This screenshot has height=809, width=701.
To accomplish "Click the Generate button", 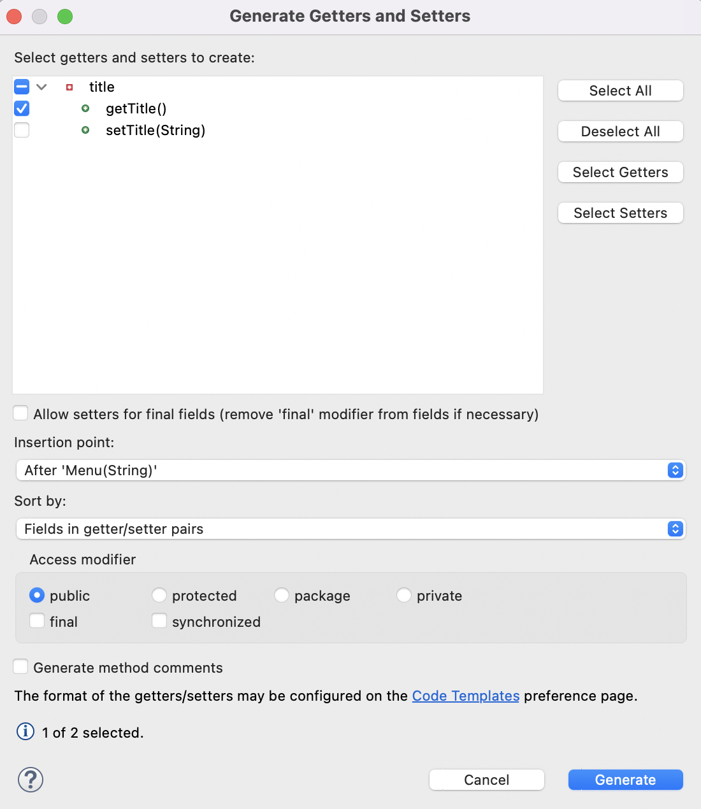I will tap(626, 780).
